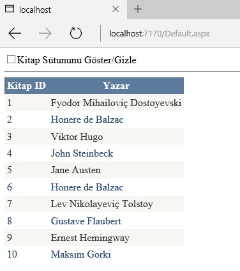This screenshot has height=271, width=240.
Task: Click the John Steinbeck entry
Action: coord(82,153)
